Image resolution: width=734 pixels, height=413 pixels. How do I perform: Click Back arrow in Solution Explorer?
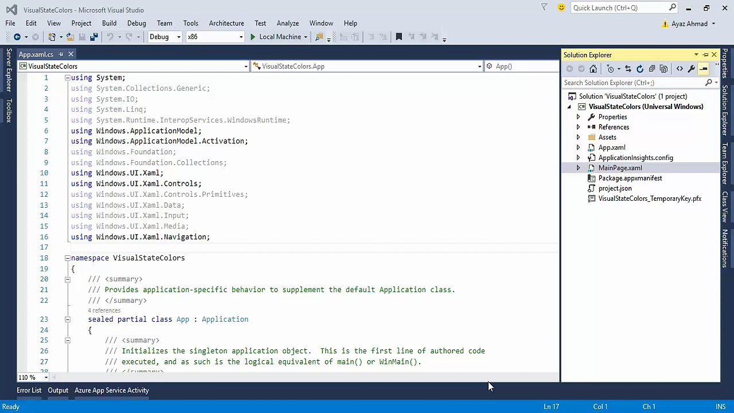569,69
